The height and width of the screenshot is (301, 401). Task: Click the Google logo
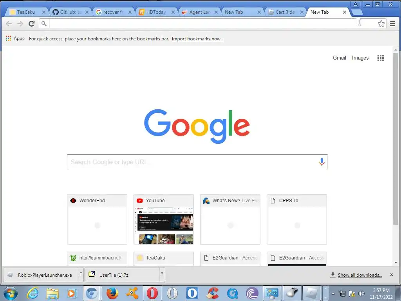(197, 126)
